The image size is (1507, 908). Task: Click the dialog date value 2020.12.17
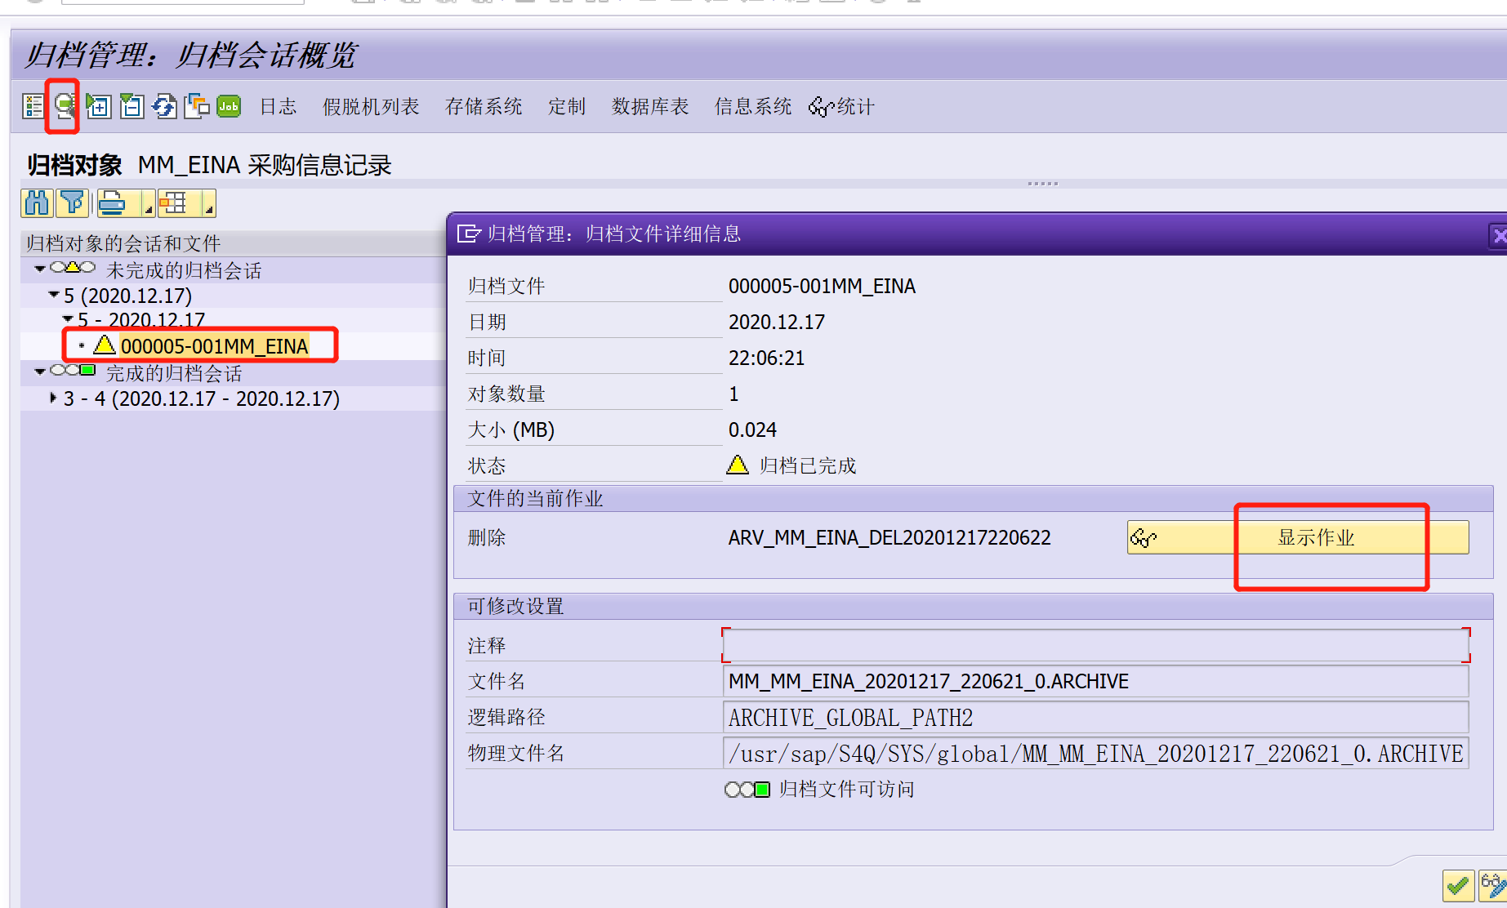tap(777, 322)
